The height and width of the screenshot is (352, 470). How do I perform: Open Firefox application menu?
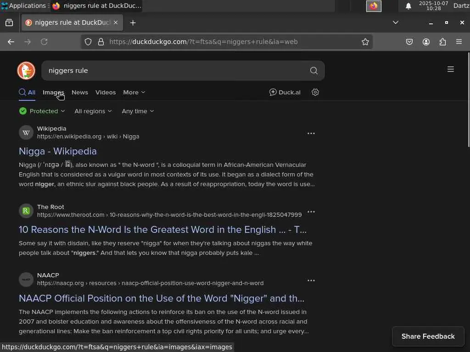[x=459, y=42]
